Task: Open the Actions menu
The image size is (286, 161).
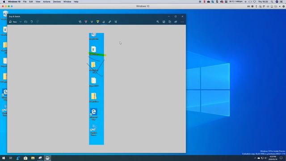Action: 46,2
